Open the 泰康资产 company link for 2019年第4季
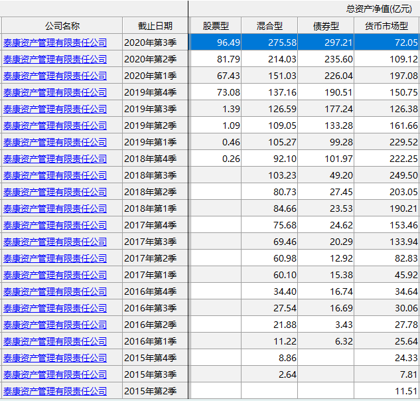Screen dimensions: 420x401 point(55,92)
